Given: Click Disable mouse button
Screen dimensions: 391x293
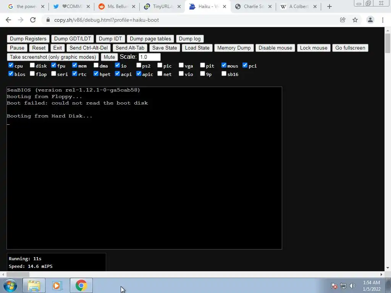Looking at the screenshot, I should point(275,48).
